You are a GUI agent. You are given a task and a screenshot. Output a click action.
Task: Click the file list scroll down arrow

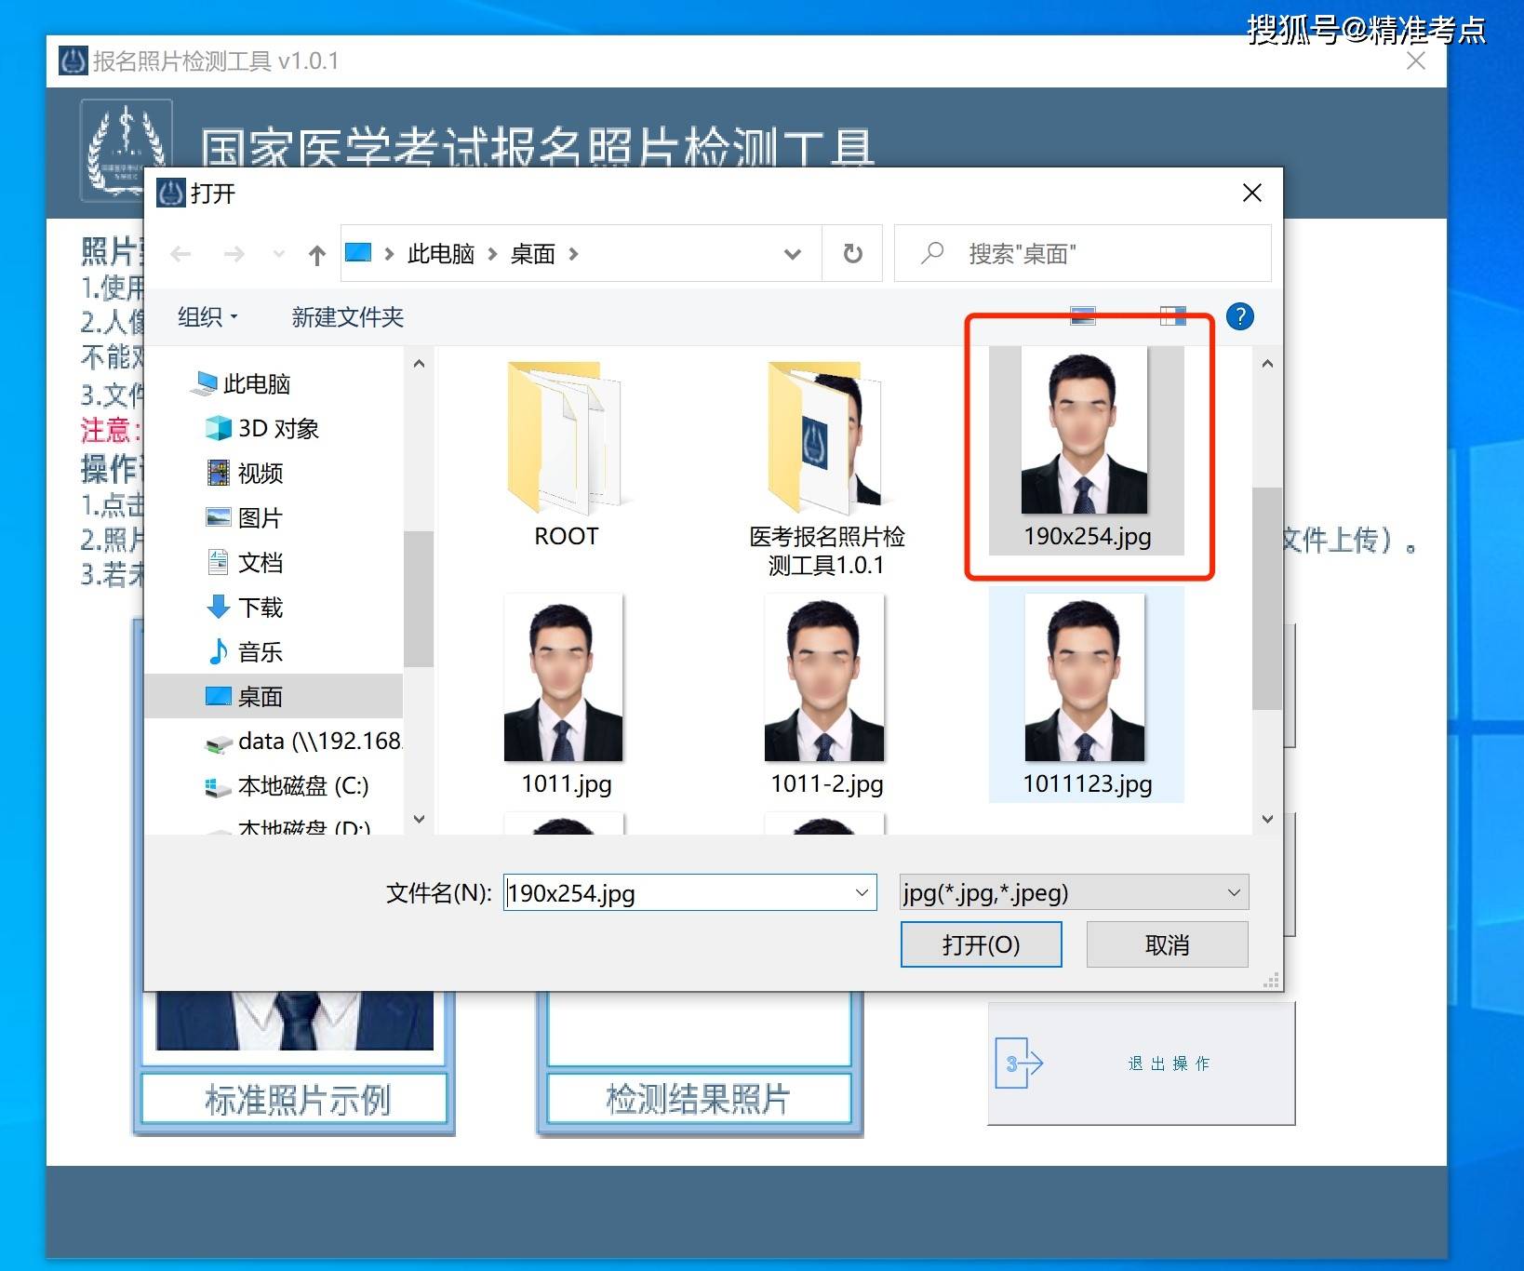pyautogui.click(x=1267, y=819)
